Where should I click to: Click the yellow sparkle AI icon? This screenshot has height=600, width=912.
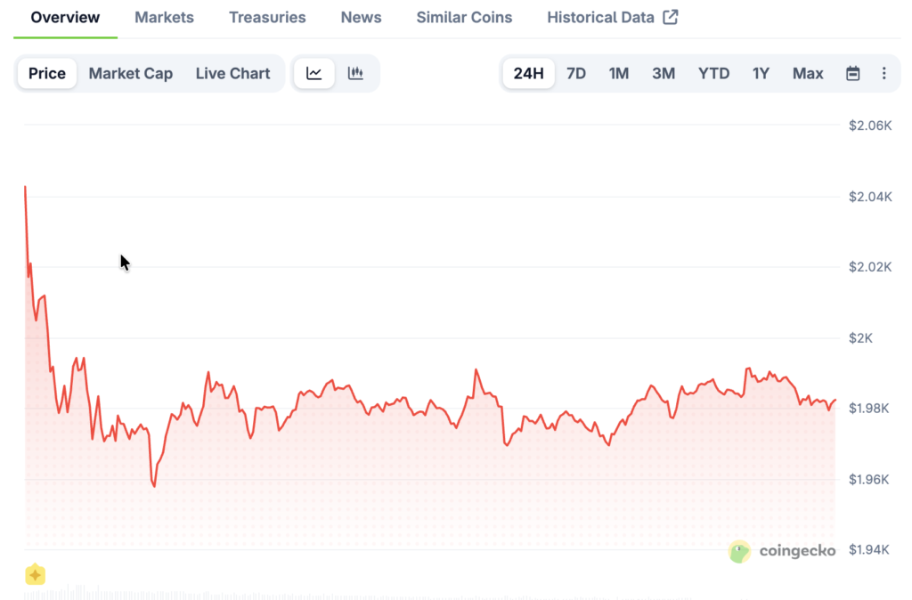tap(35, 575)
